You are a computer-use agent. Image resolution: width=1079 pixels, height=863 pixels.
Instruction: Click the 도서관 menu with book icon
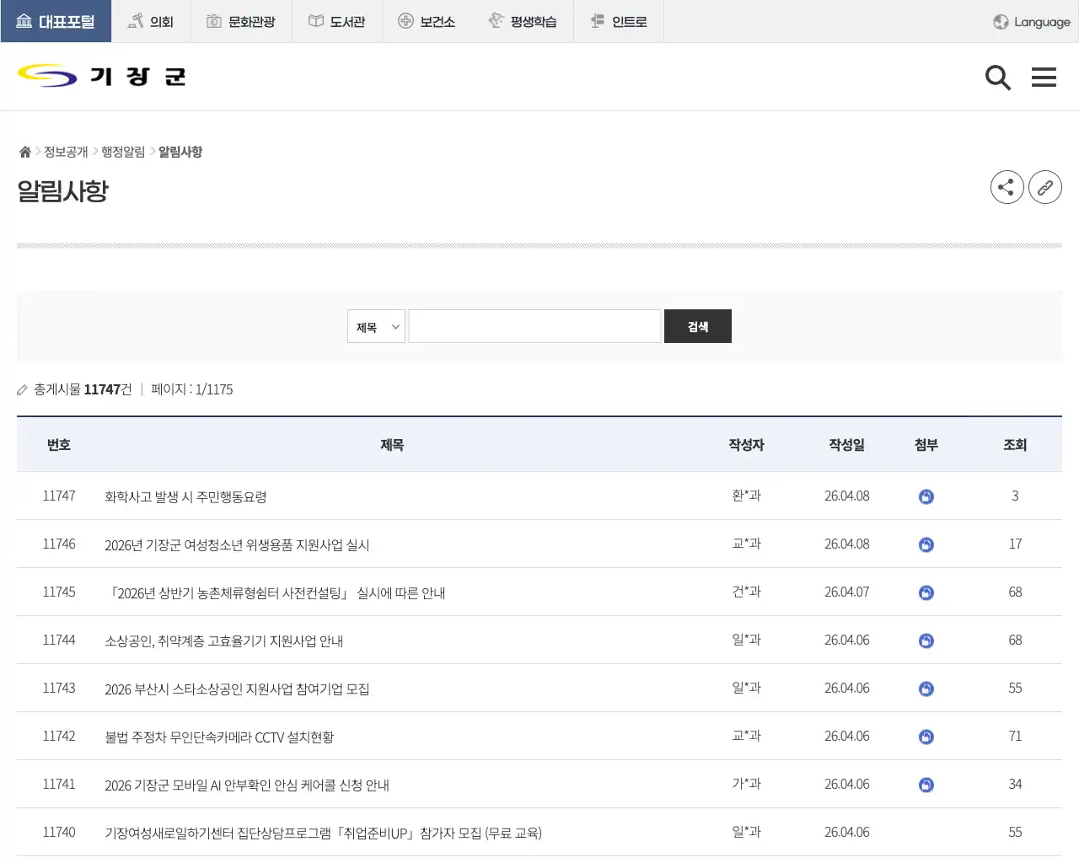(x=336, y=21)
